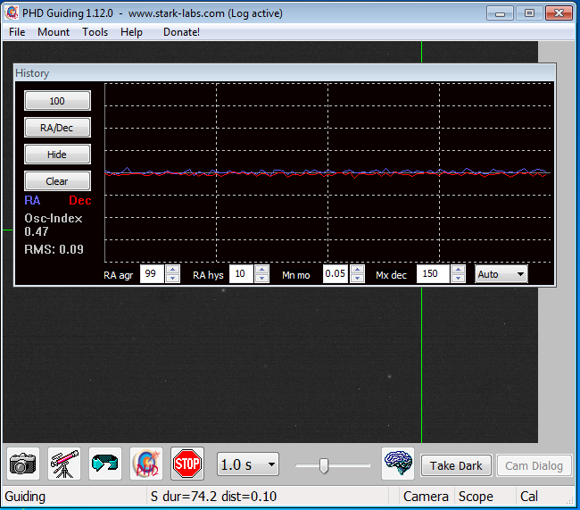The height and width of the screenshot is (510, 580).
Task: Click the Scope status bar entry
Action: click(x=476, y=497)
